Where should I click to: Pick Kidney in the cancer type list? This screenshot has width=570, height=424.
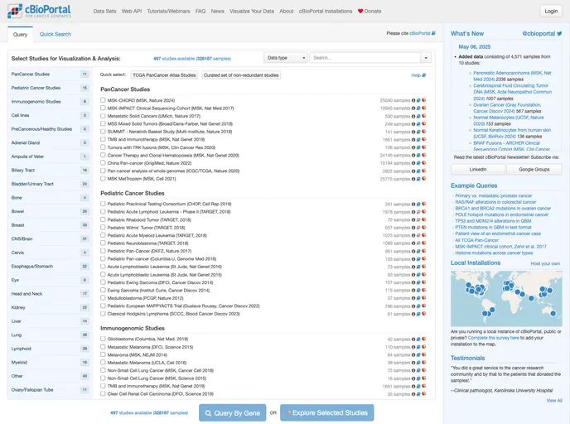pyautogui.click(x=50, y=307)
